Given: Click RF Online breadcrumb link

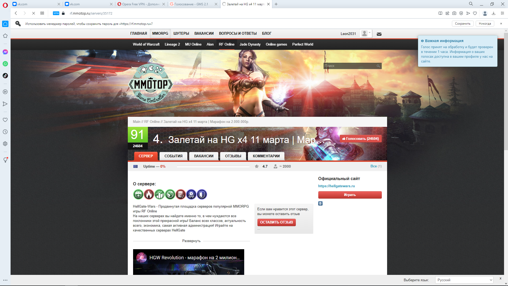Looking at the screenshot, I should [x=152, y=122].
